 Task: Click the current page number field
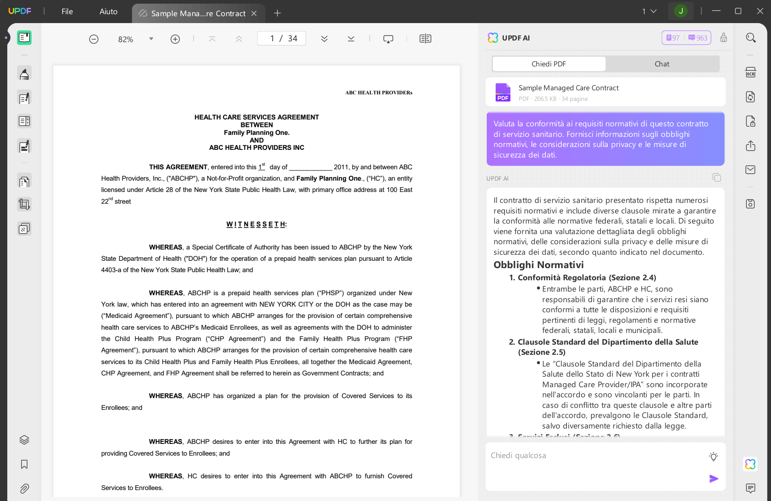[272, 38]
